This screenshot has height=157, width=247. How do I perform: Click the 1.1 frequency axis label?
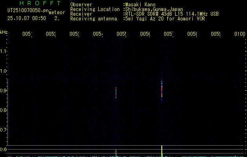click(x=3, y=51)
